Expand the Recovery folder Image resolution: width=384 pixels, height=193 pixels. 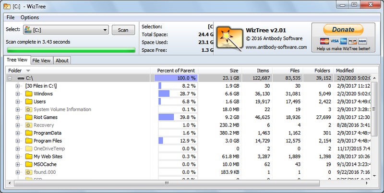pos(17,125)
